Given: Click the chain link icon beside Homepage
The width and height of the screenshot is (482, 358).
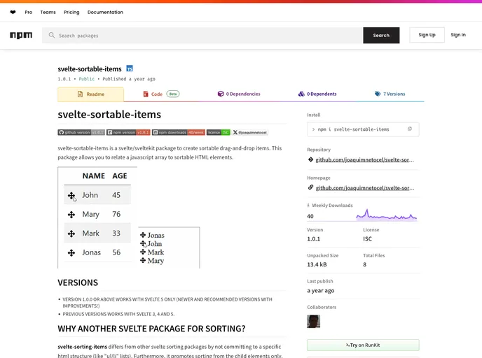Looking at the screenshot, I should click(310, 187).
